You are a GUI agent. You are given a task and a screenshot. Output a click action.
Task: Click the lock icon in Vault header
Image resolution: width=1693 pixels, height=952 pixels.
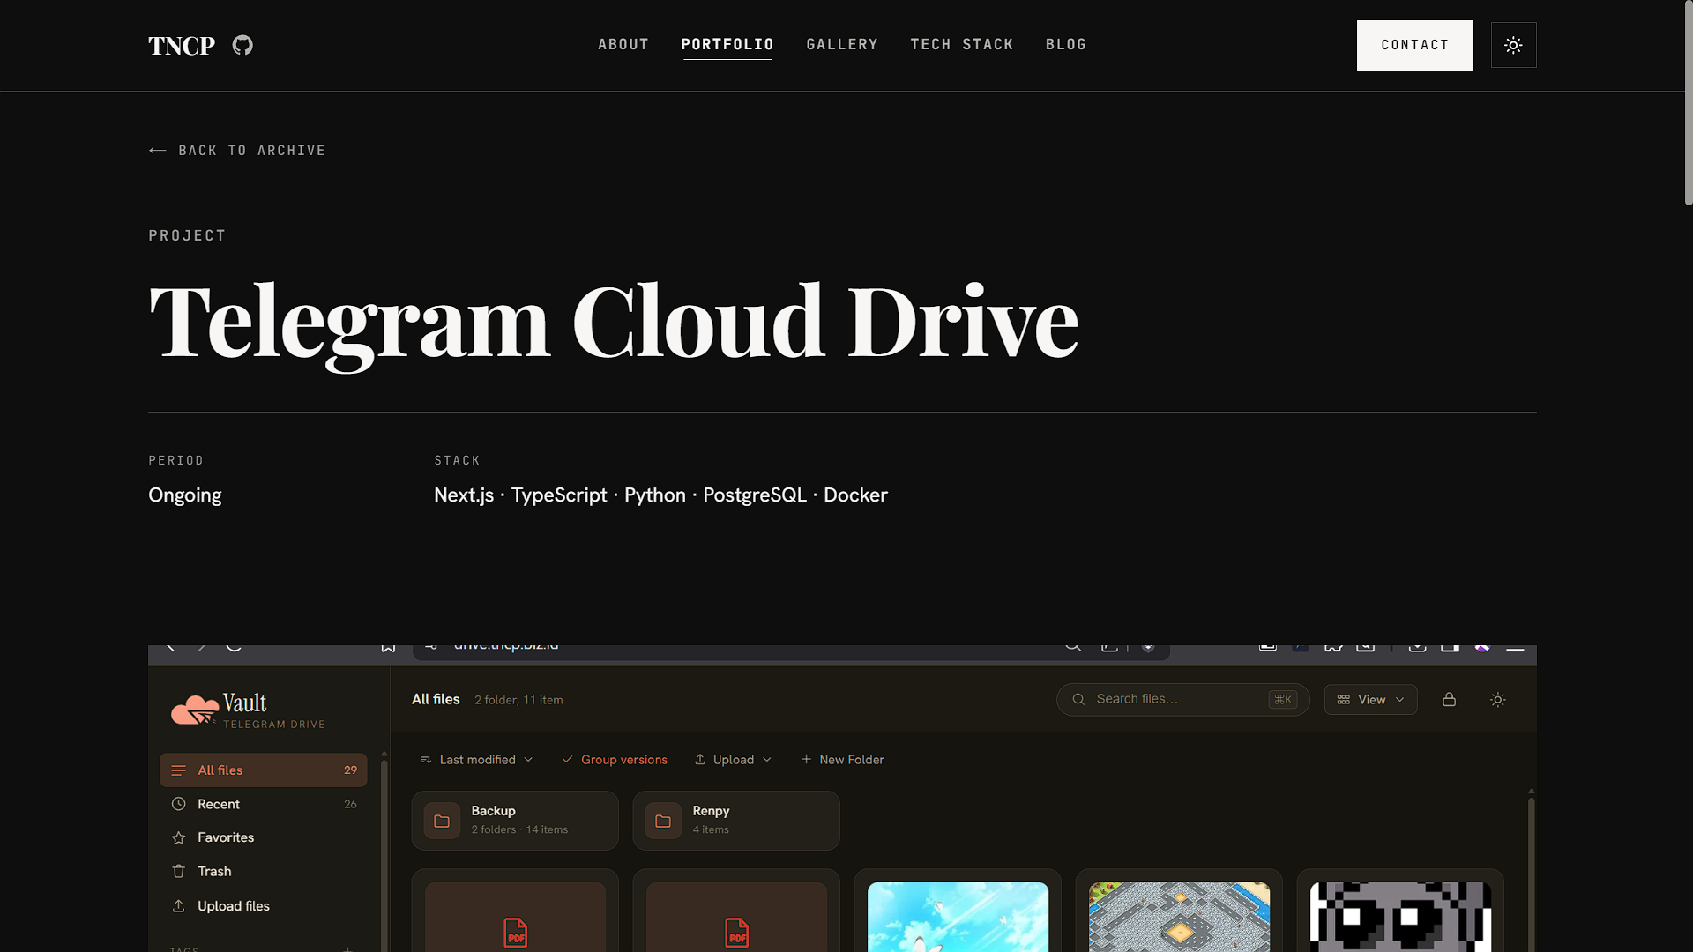click(x=1449, y=699)
